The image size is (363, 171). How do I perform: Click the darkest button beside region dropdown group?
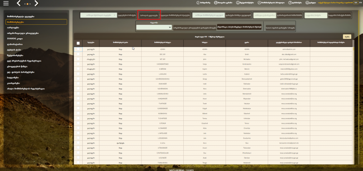(x=239, y=27)
